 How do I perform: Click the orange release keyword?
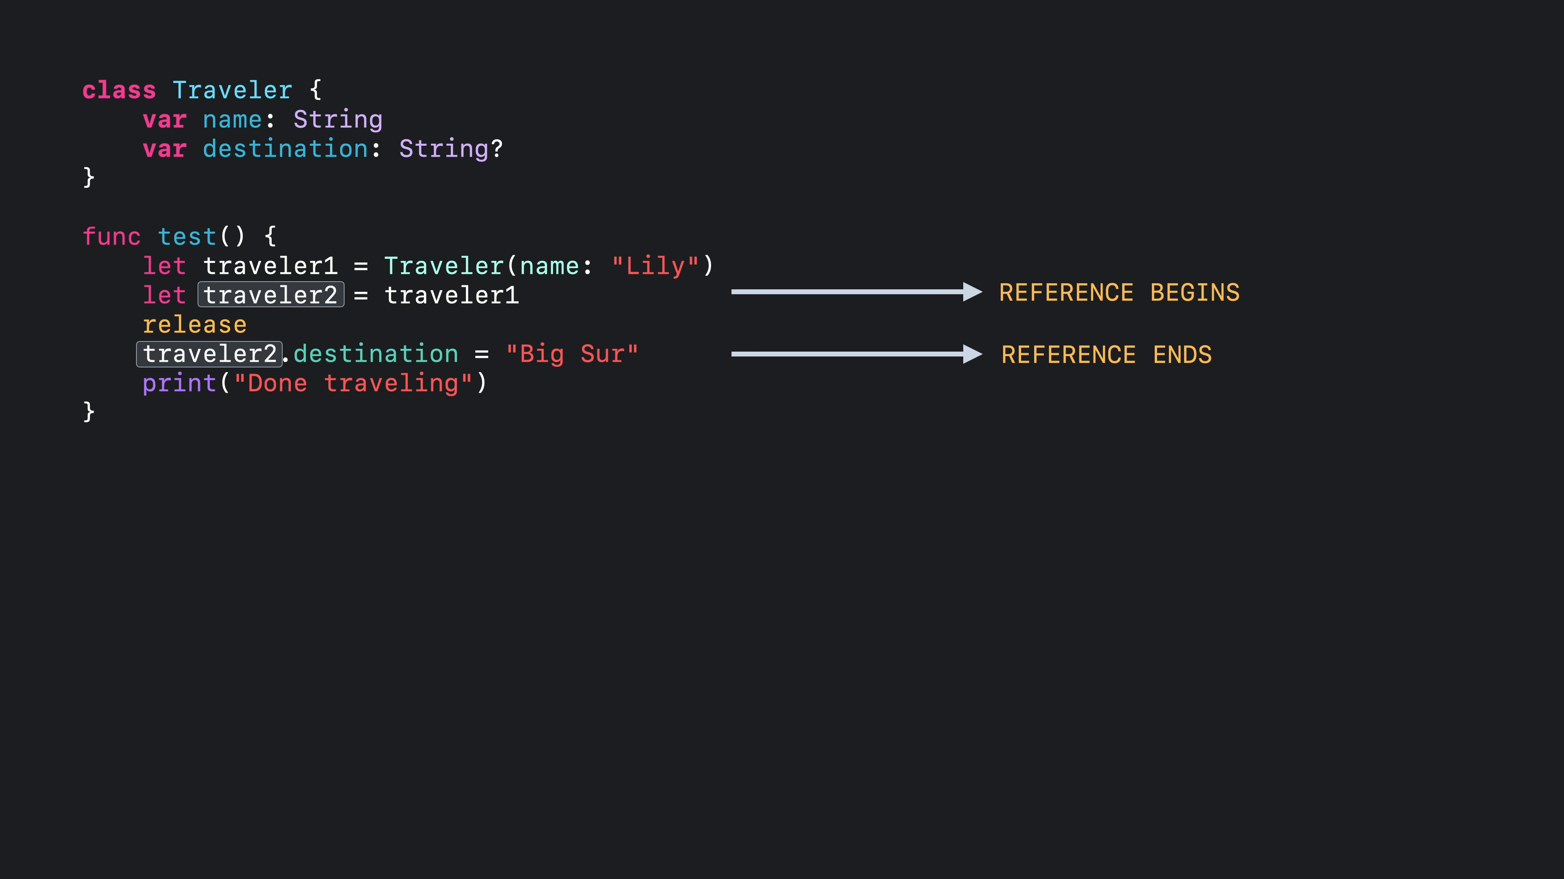194,325
